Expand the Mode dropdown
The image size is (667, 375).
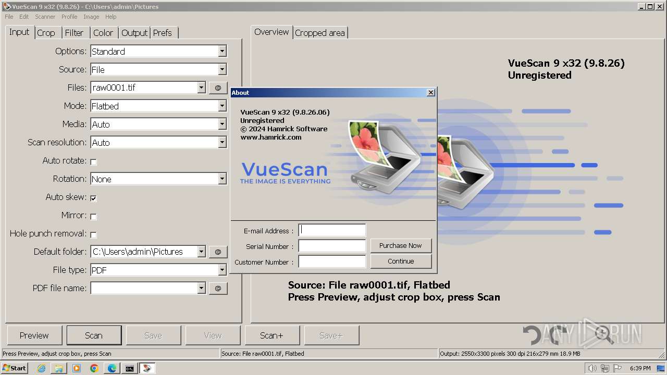(x=222, y=106)
